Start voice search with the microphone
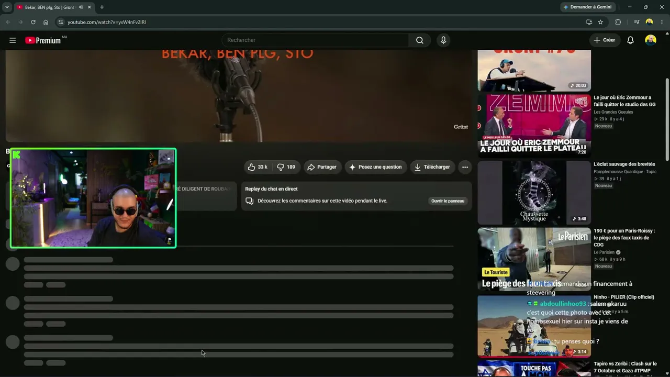Viewport: 670px width, 377px height. [x=443, y=40]
